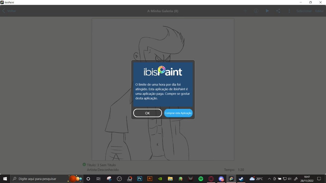Click Editar in the gallery toolbar
Image resolution: width=326 pixels, height=183 pixels.
point(319,11)
